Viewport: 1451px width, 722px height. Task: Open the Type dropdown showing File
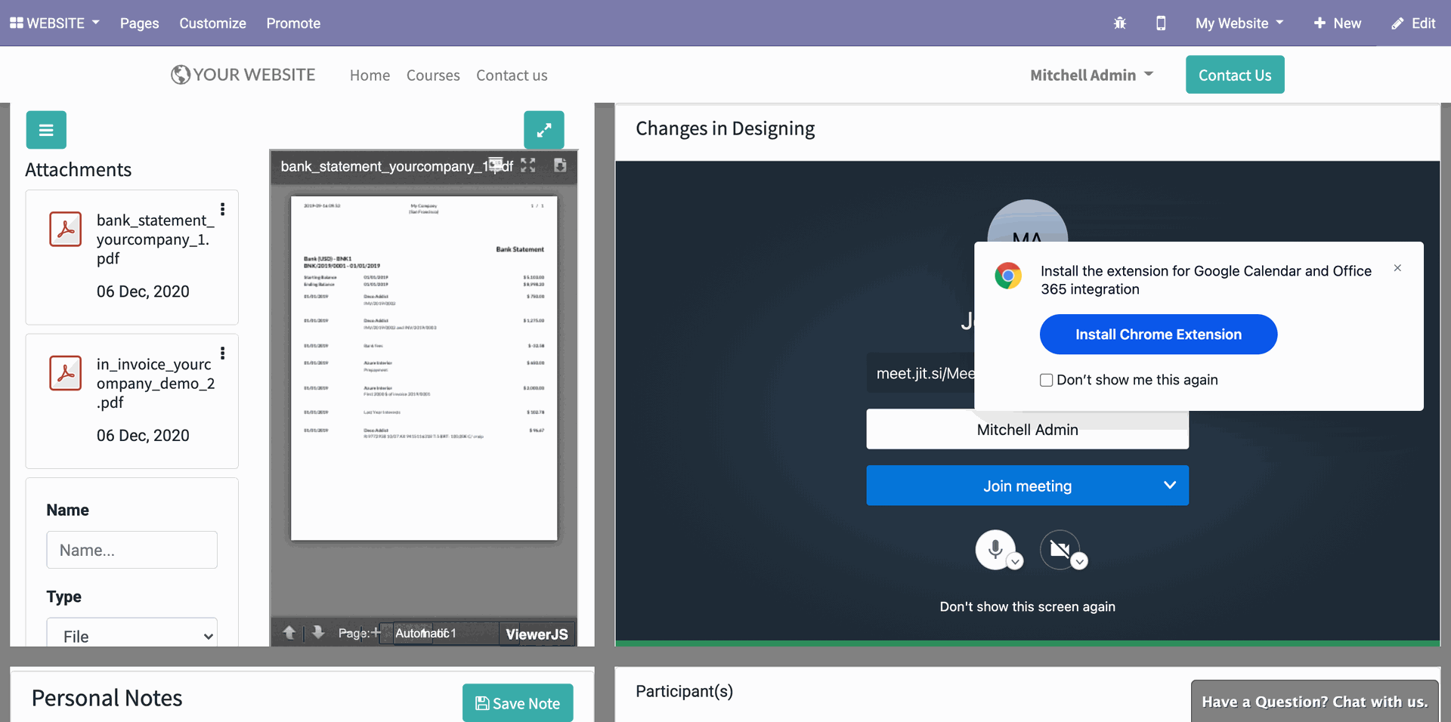click(132, 636)
